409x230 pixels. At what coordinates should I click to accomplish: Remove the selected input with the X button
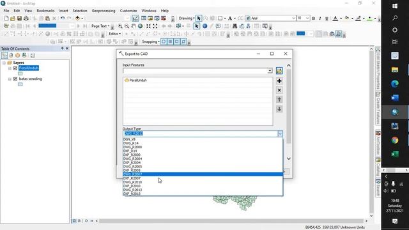(x=279, y=90)
